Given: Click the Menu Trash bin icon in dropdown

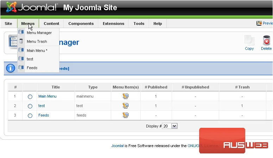Looking at the screenshot, I should [21, 41].
